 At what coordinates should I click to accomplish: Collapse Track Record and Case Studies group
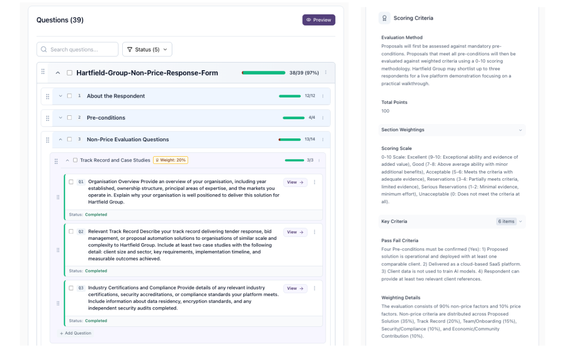point(67,160)
